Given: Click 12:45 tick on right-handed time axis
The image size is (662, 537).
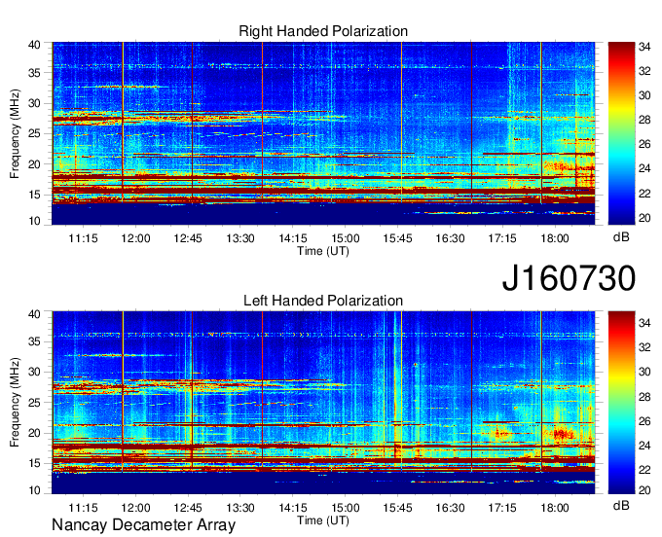Looking at the screenshot, I should click(x=188, y=238).
